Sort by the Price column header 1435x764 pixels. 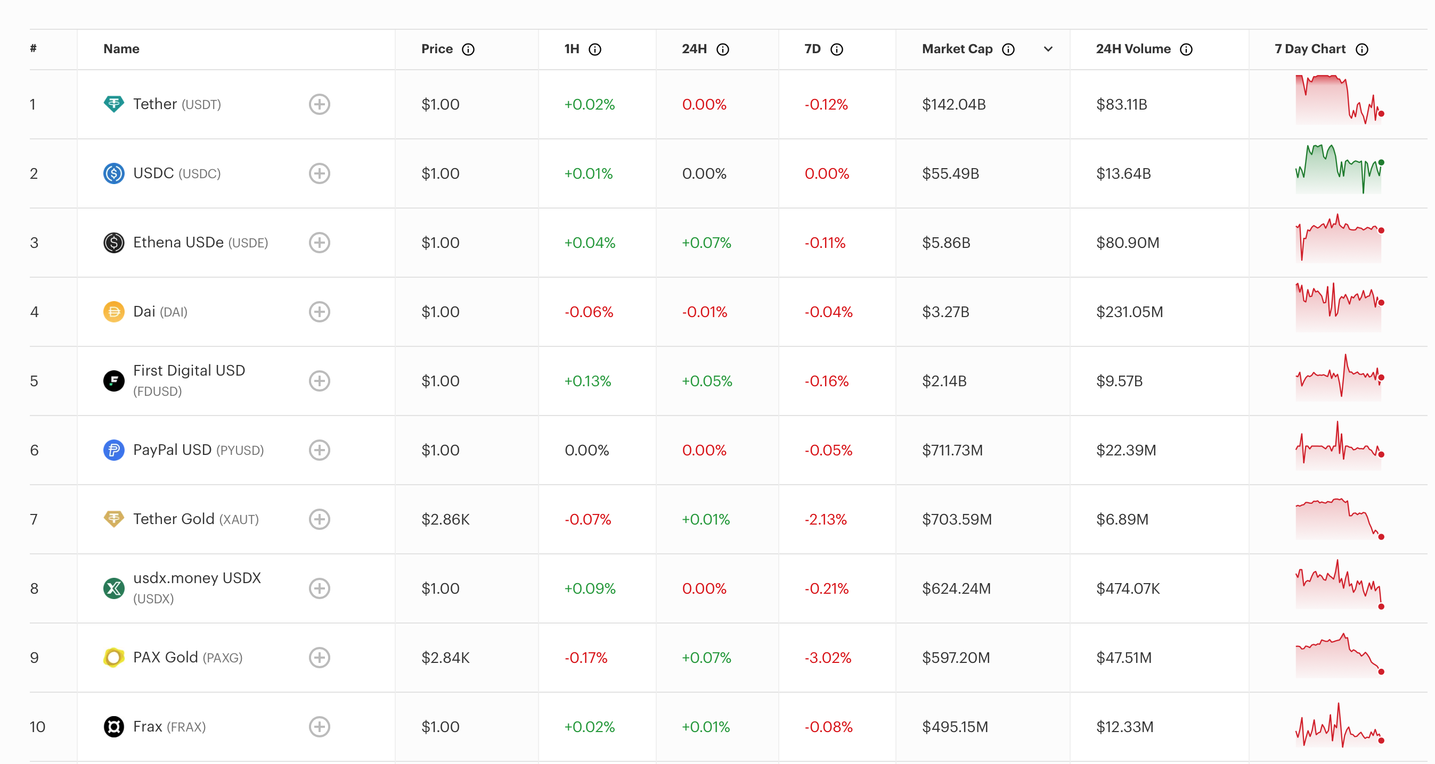pos(437,49)
